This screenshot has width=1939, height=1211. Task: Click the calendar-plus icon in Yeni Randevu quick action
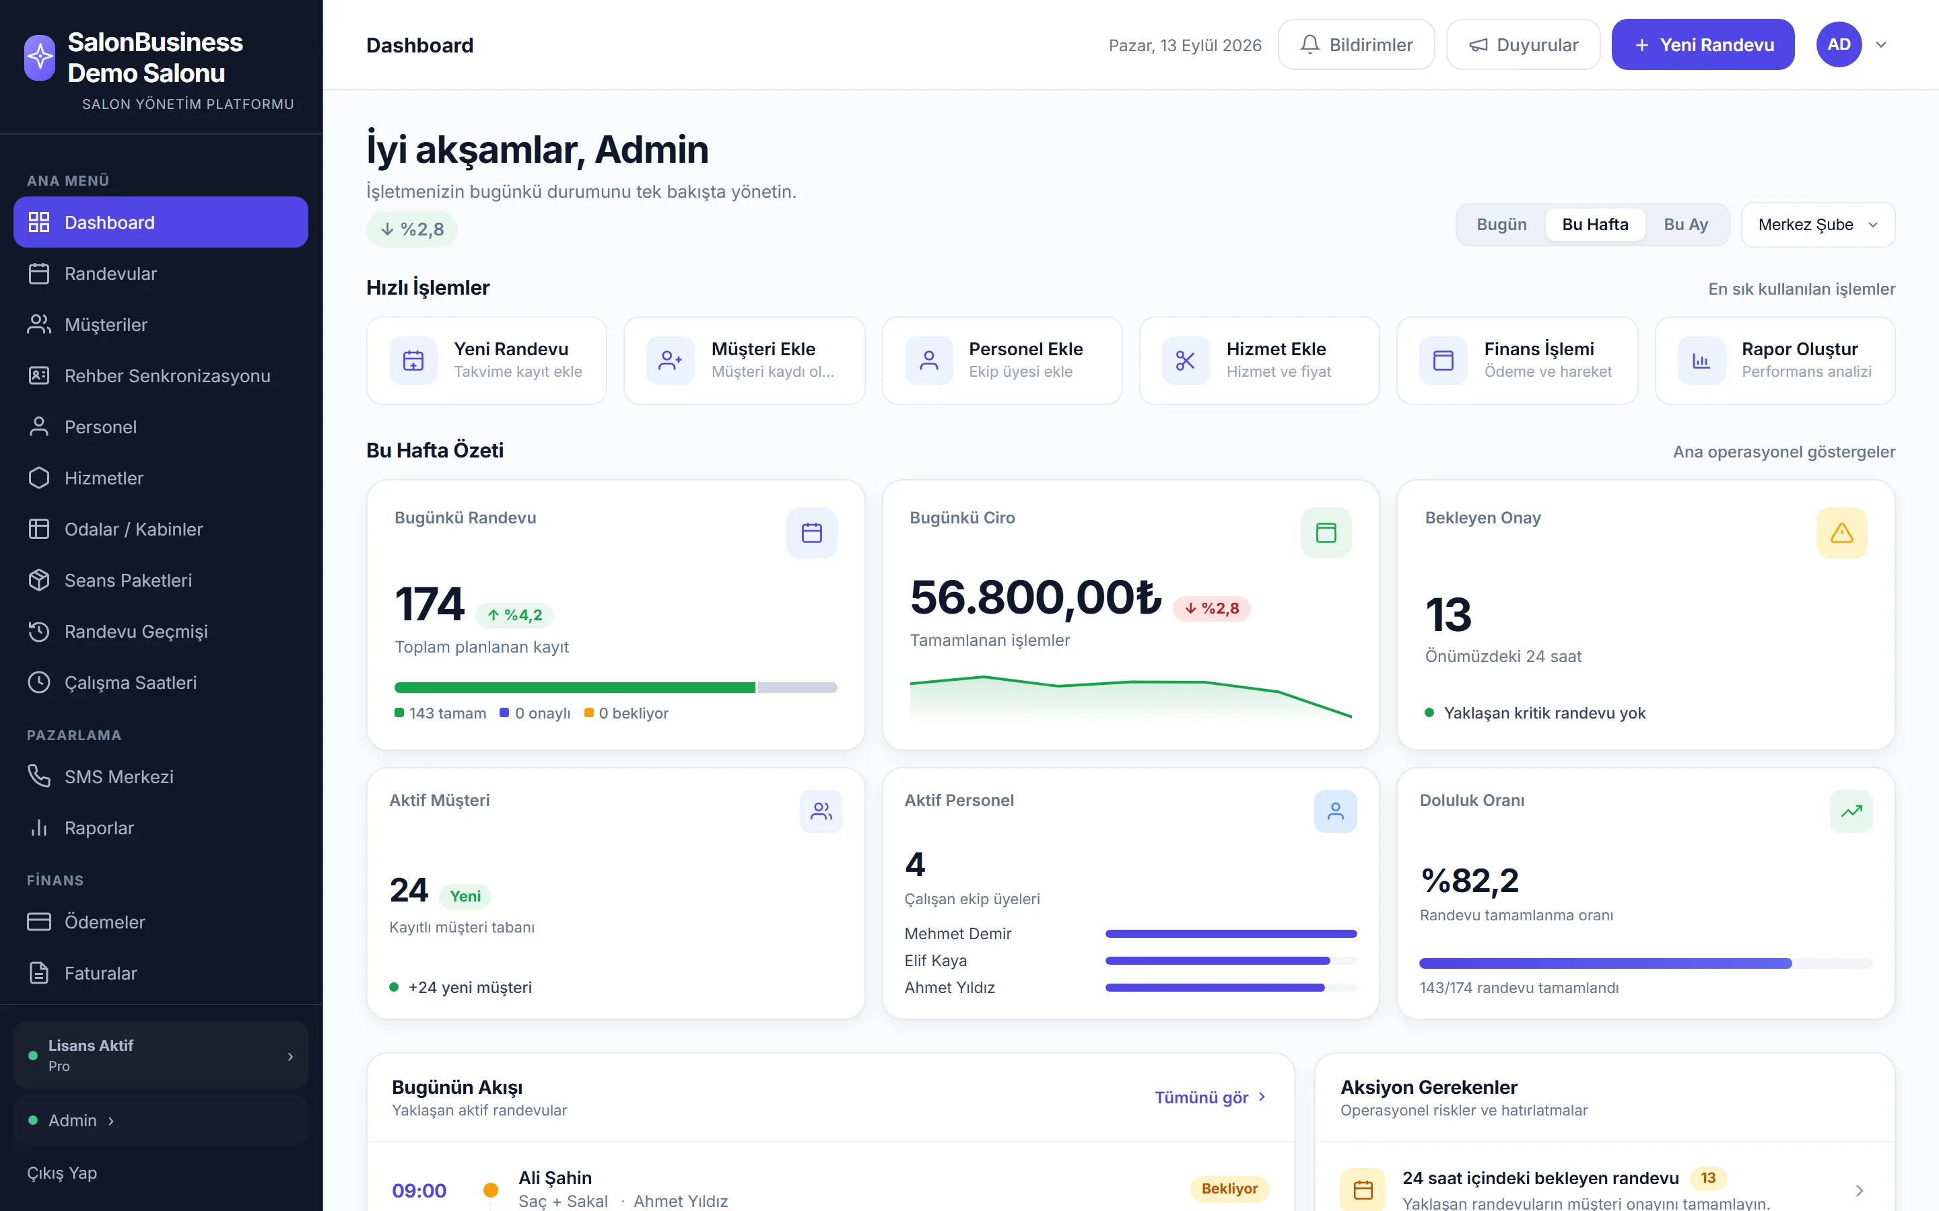coord(413,361)
